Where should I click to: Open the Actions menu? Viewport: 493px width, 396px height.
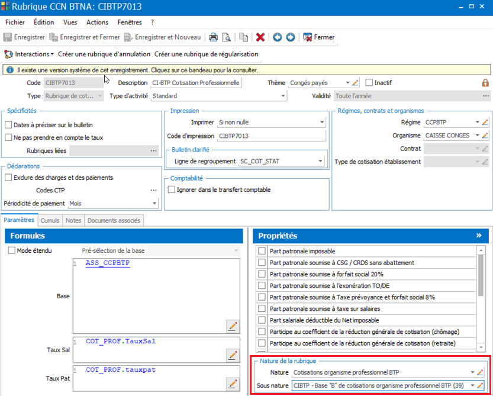(x=98, y=22)
